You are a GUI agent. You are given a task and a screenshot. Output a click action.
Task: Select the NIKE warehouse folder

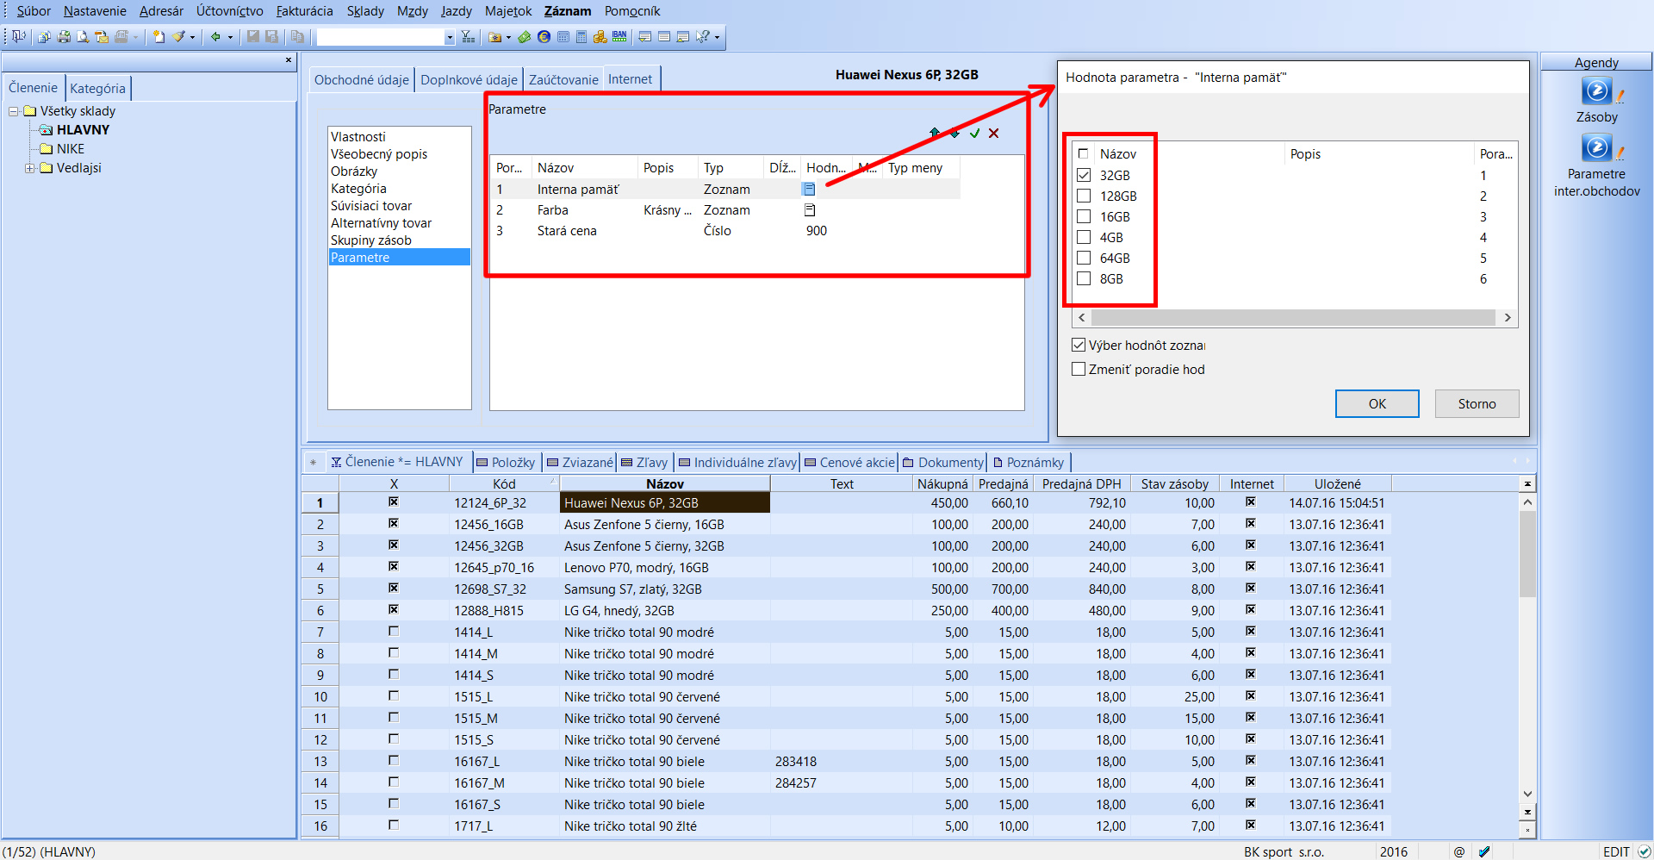tap(71, 149)
